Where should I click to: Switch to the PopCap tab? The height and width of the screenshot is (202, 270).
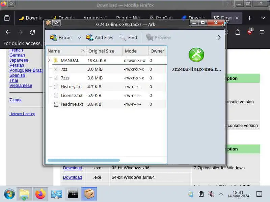pyautogui.click(x=161, y=18)
